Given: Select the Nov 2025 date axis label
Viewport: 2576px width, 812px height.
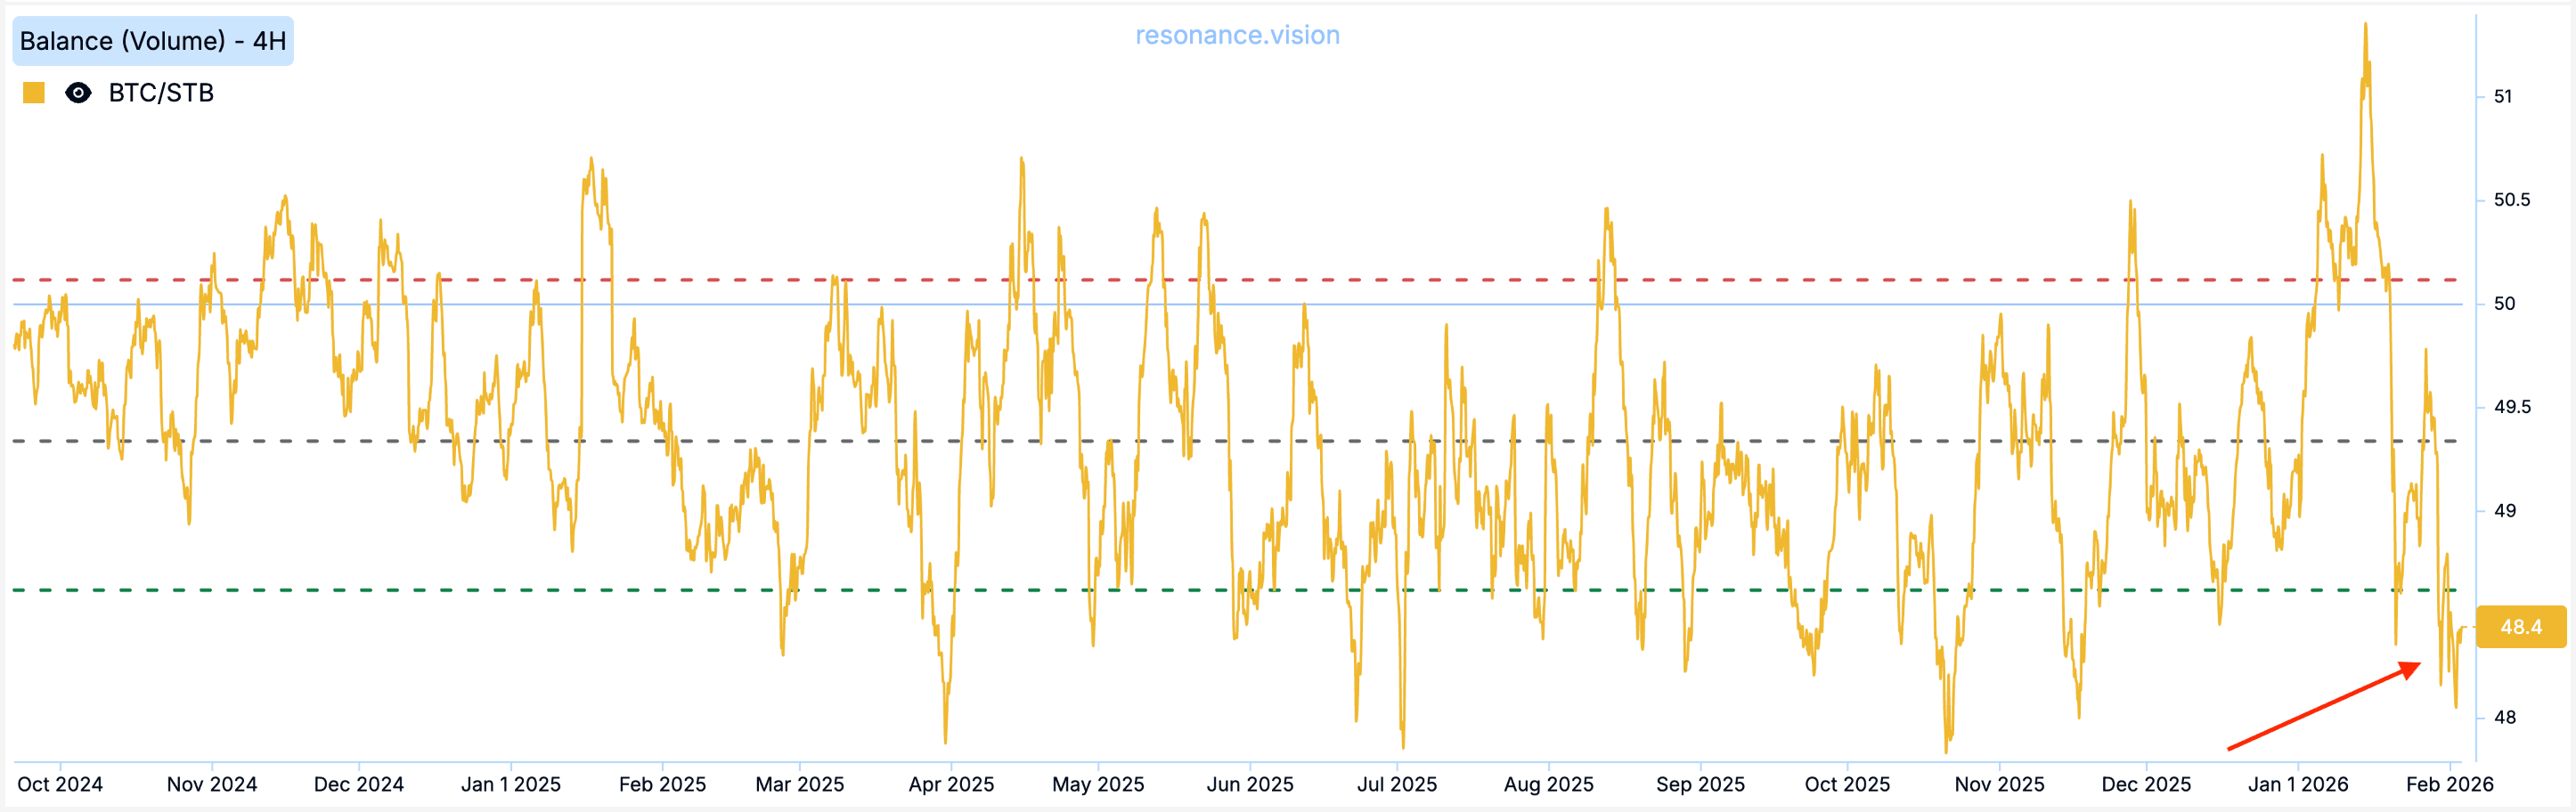Looking at the screenshot, I should [1999, 784].
